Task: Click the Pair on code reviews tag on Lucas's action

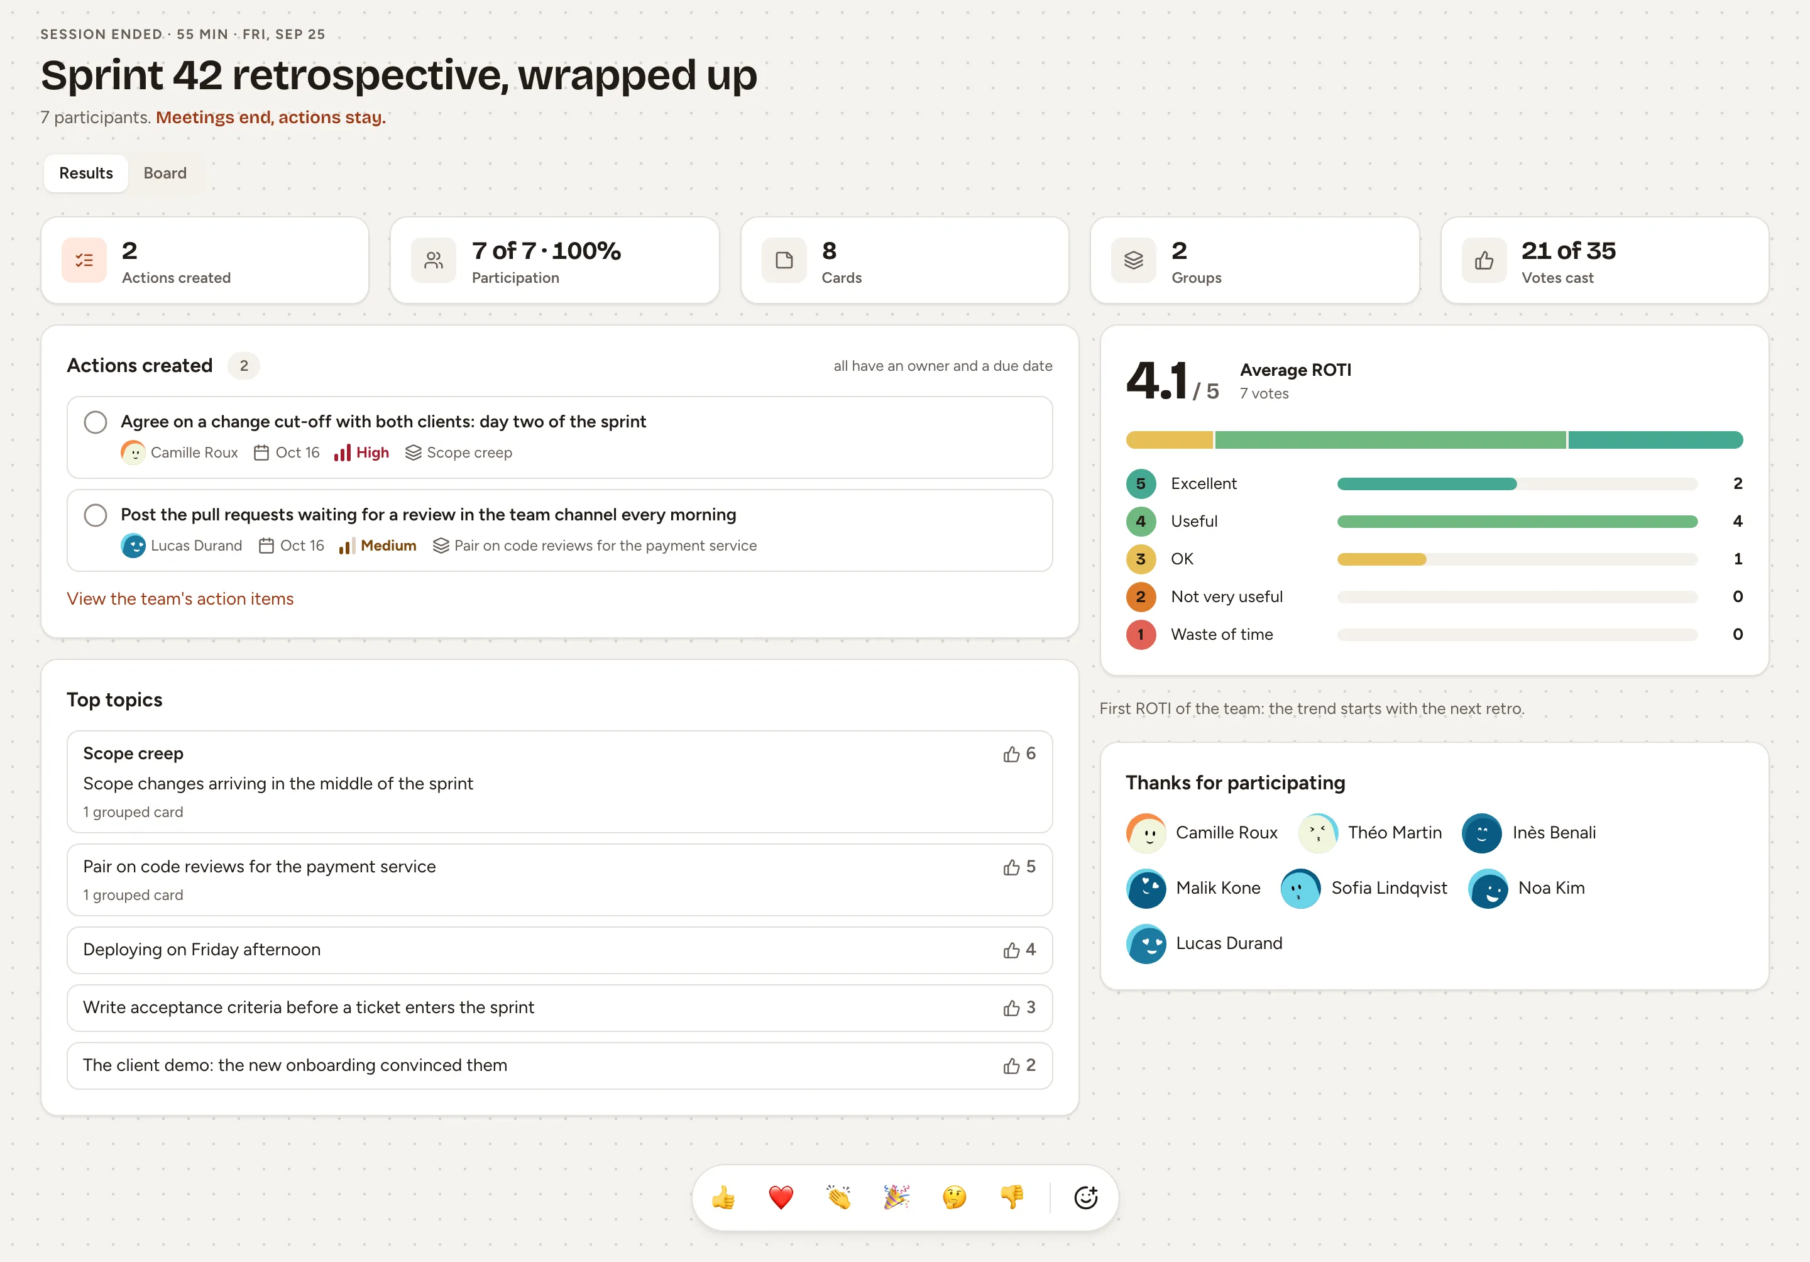Action: (595, 546)
